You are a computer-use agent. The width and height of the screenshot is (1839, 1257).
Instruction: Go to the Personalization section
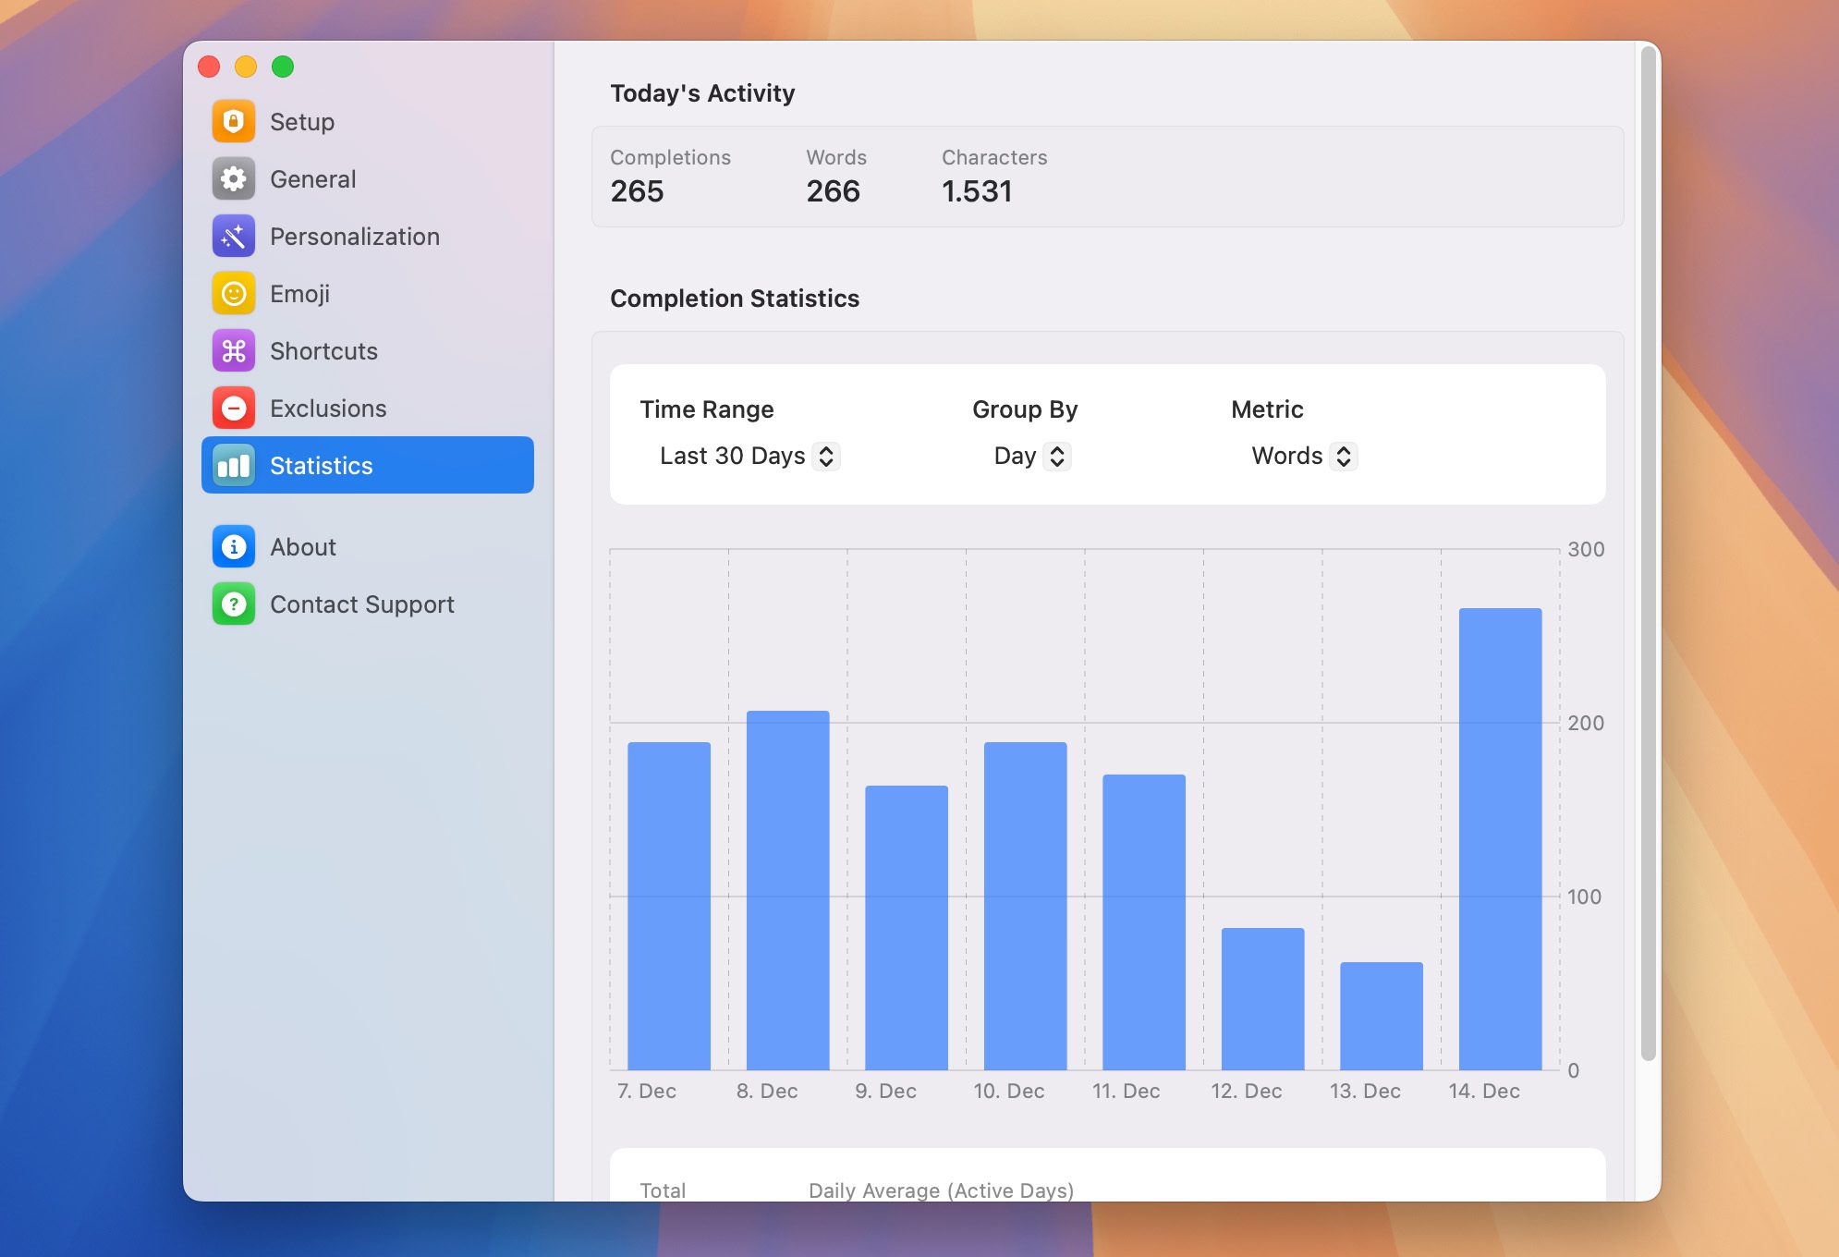[x=354, y=237]
